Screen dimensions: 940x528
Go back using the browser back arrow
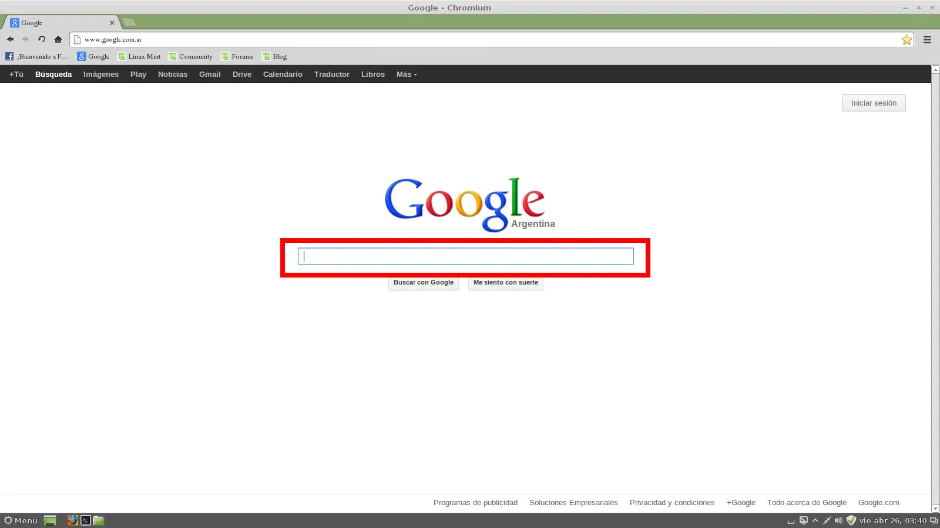(x=10, y=39)
